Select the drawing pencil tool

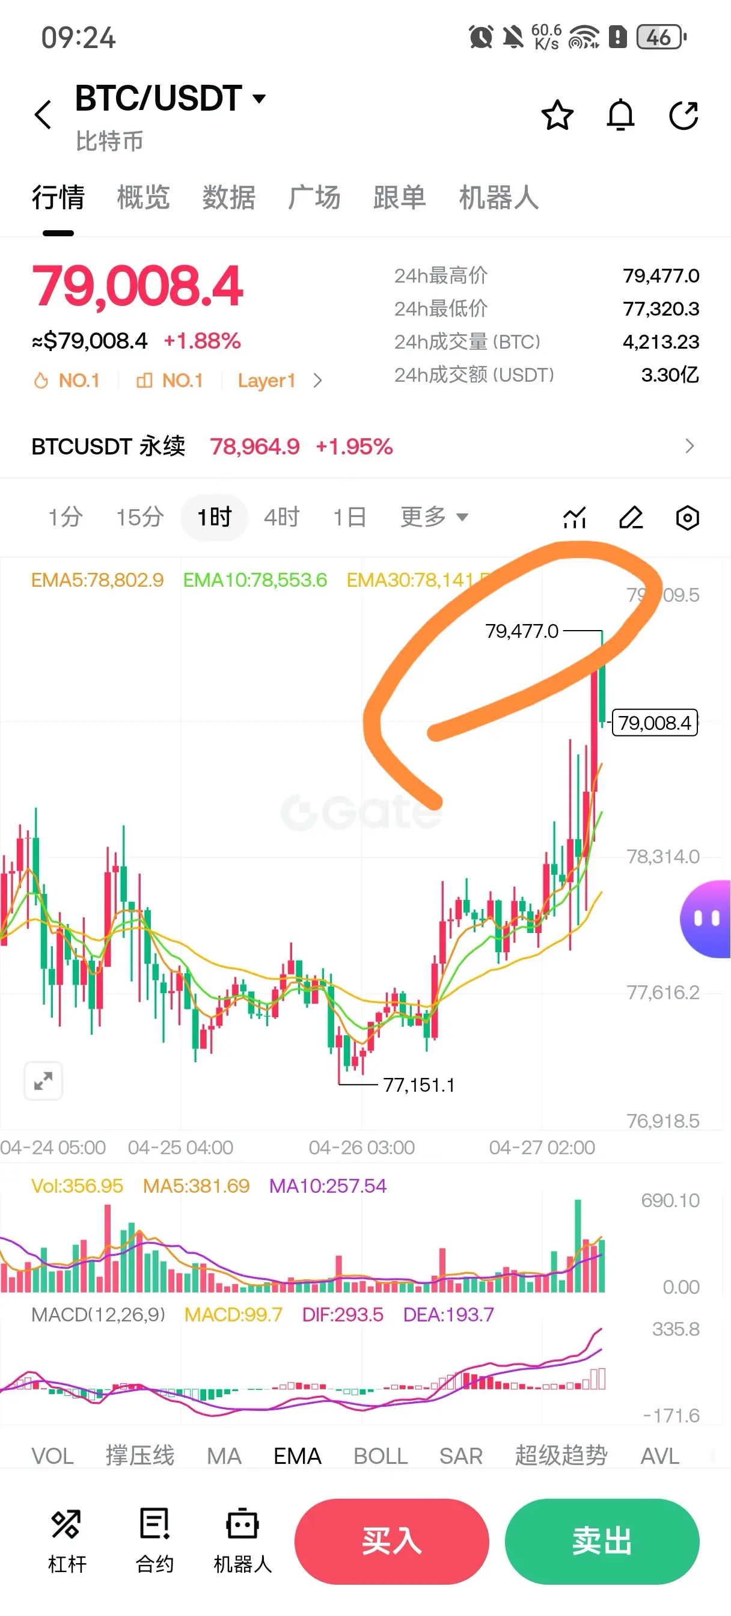coord(631,518)
